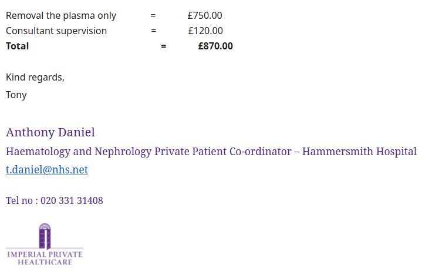Screen dimensions: 422x271
Task: Click the bold 'Total' label
Action: coord(17,46)
